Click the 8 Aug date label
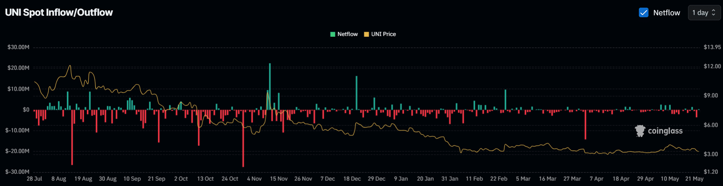 (x=59, y=179)
